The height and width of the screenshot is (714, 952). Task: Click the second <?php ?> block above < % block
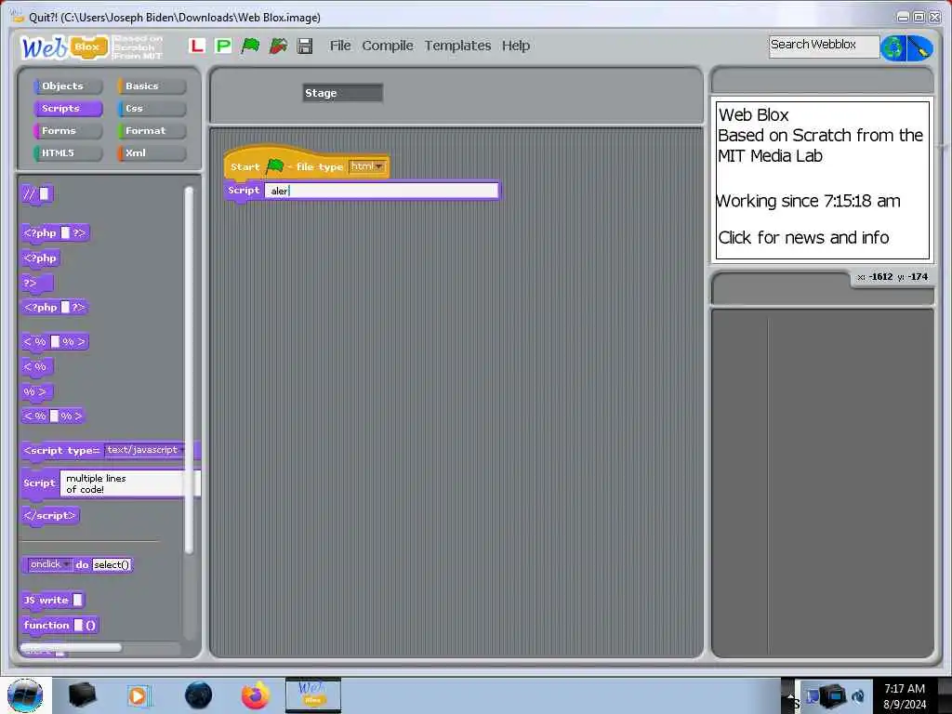[54, 308]
